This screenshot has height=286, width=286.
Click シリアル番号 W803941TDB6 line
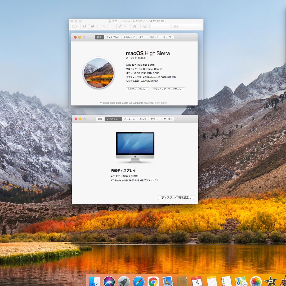tap(142, 81)
